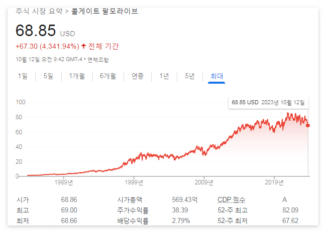Click the 52-주 최고 label
This screenshot has width=326, height=233.
(x=233, y=210)
